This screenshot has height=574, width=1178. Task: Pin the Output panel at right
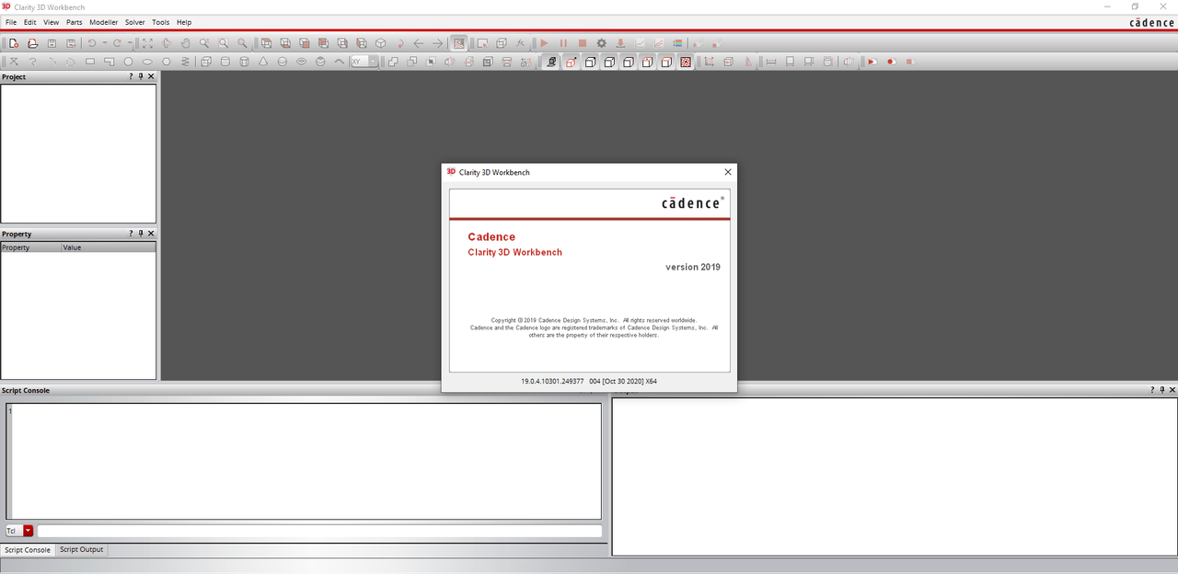[x=1161, y=390]
